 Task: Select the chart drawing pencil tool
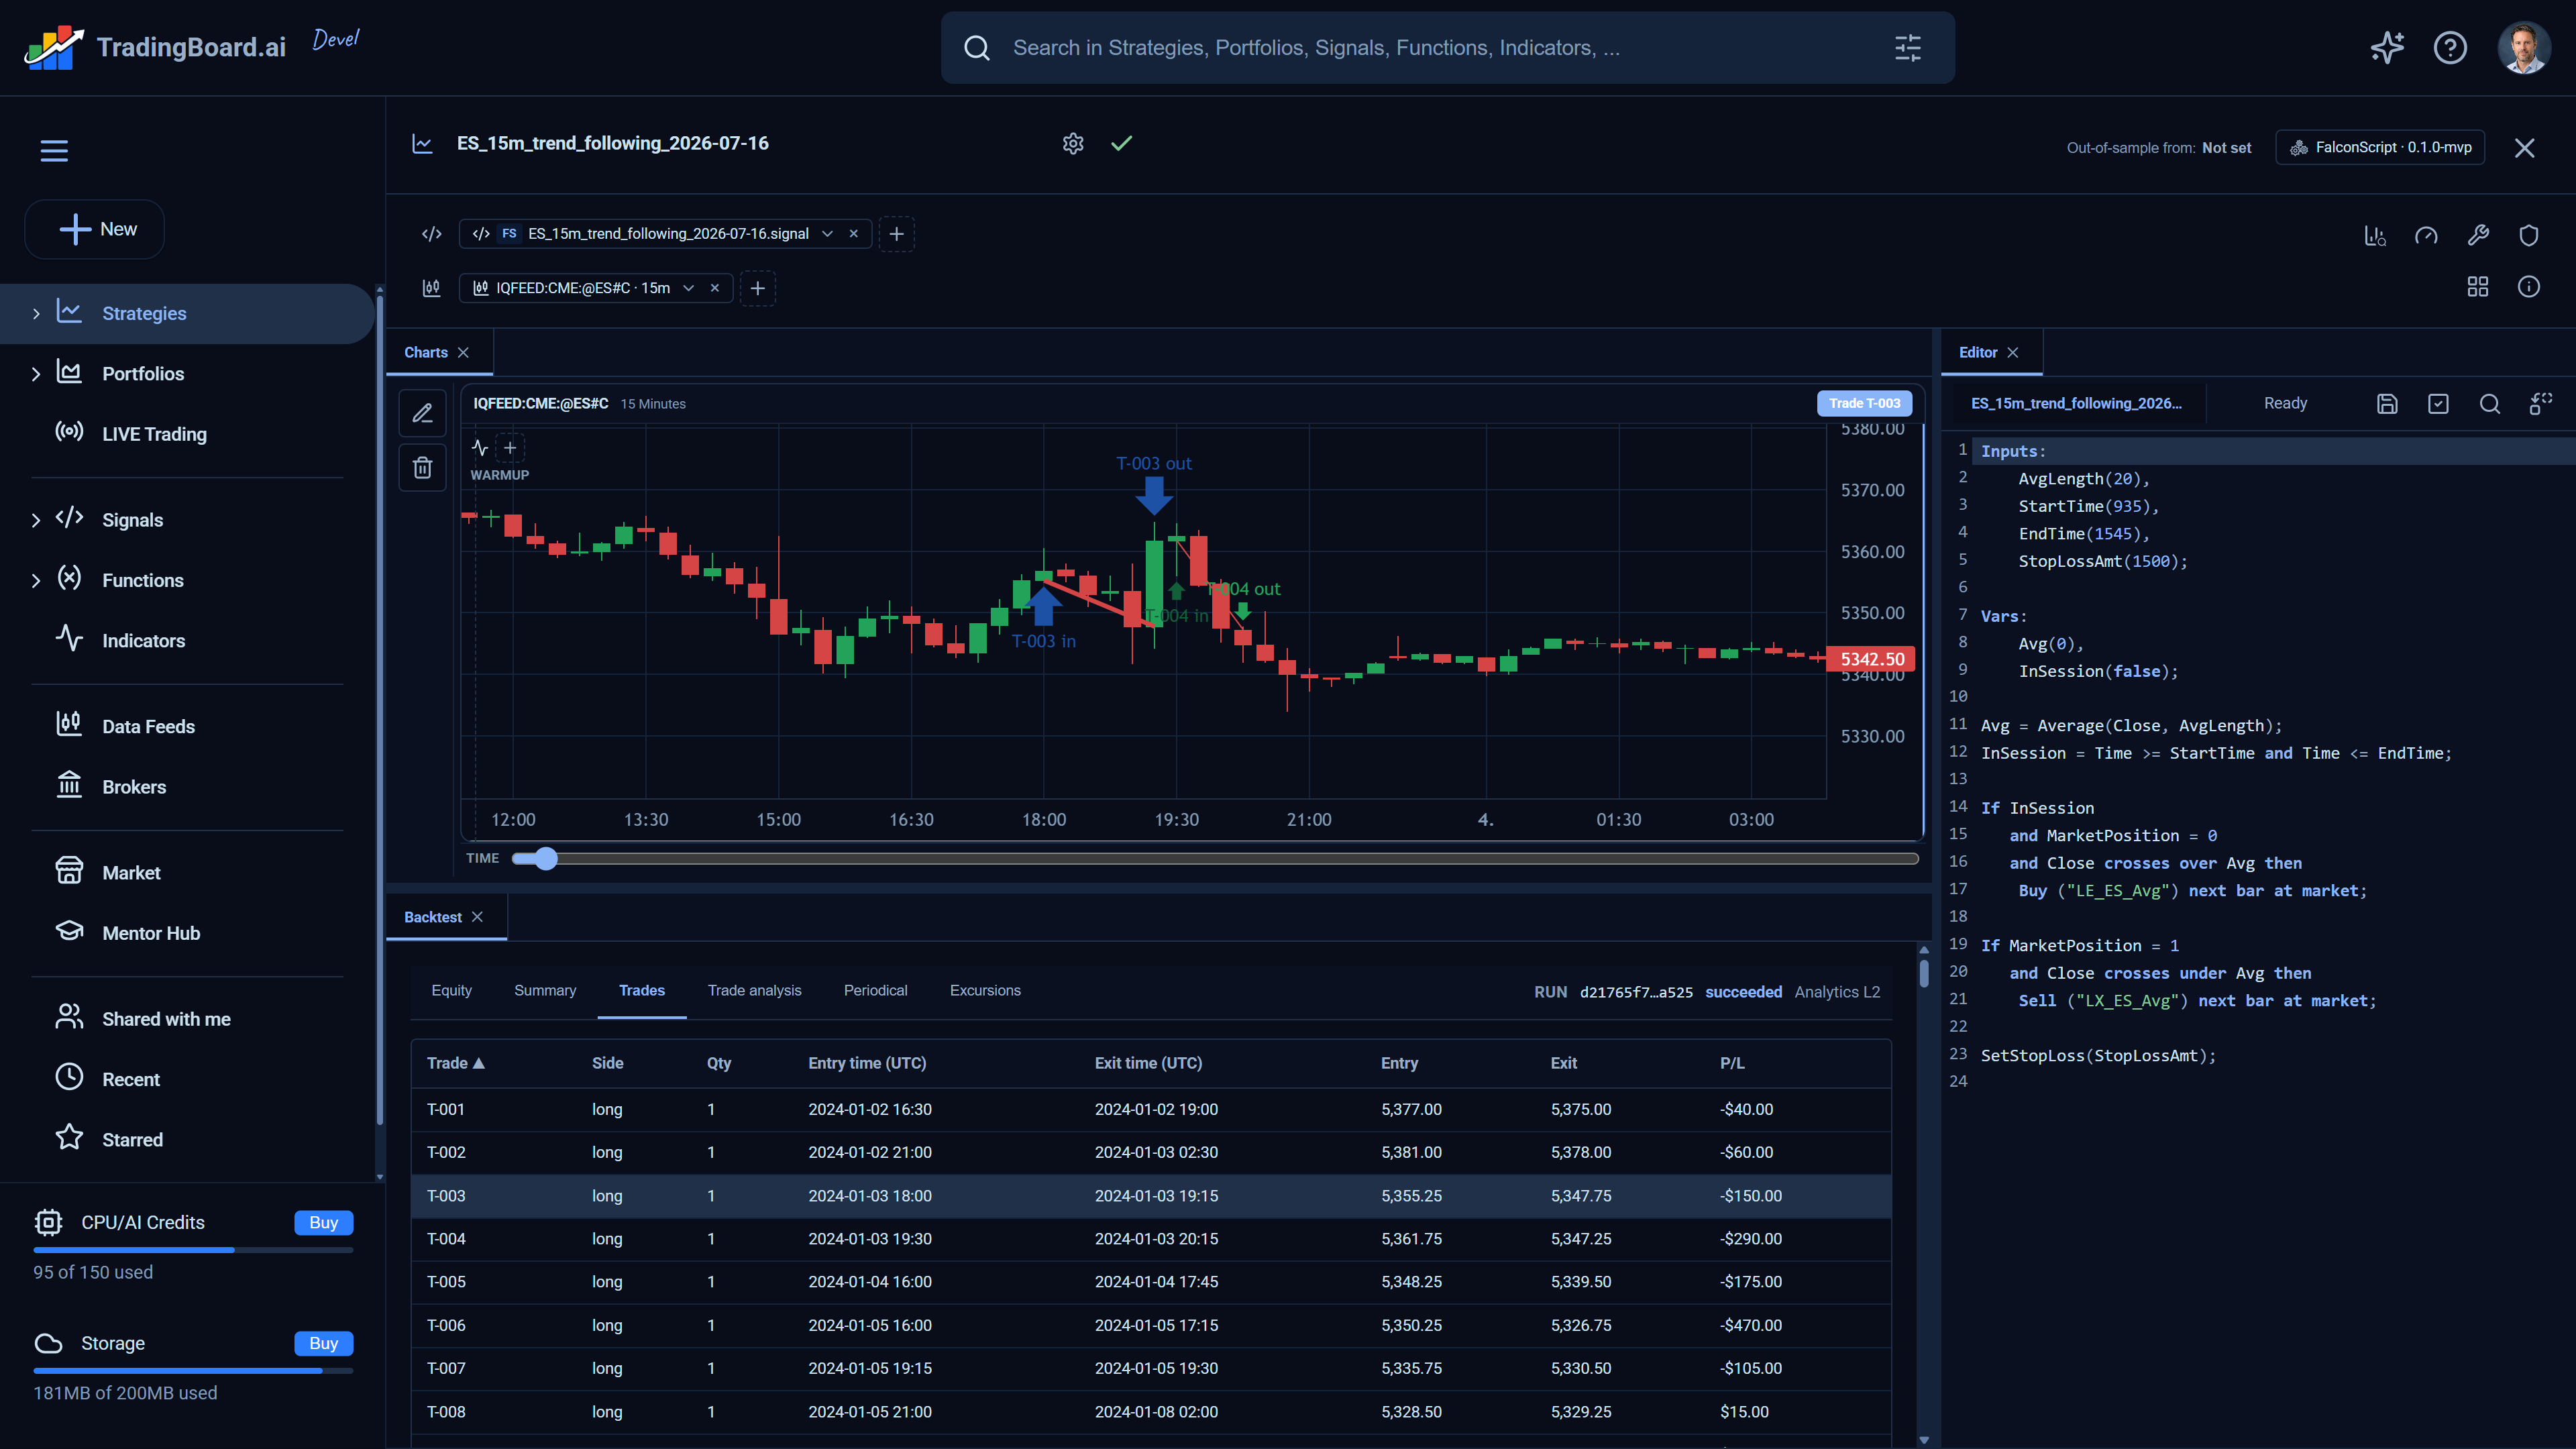[423, 413]
